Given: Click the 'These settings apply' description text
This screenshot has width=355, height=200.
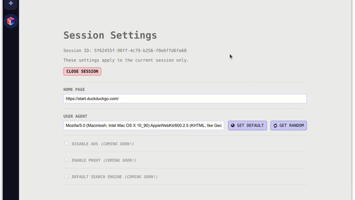Looking at the screenshot, I should point(126,60).
